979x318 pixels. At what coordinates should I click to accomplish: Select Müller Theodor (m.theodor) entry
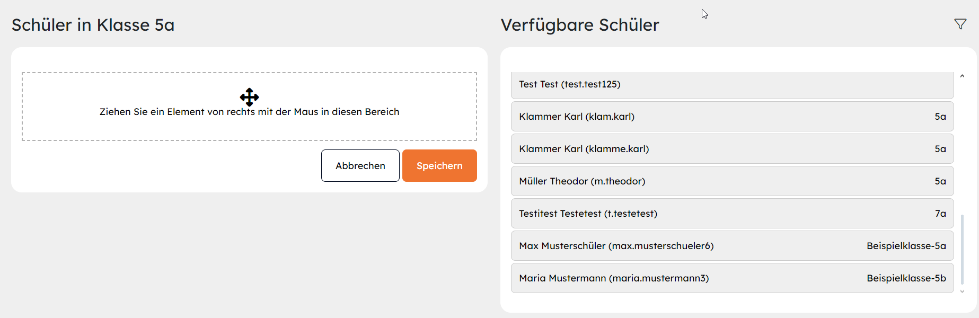tap(733, 181)
